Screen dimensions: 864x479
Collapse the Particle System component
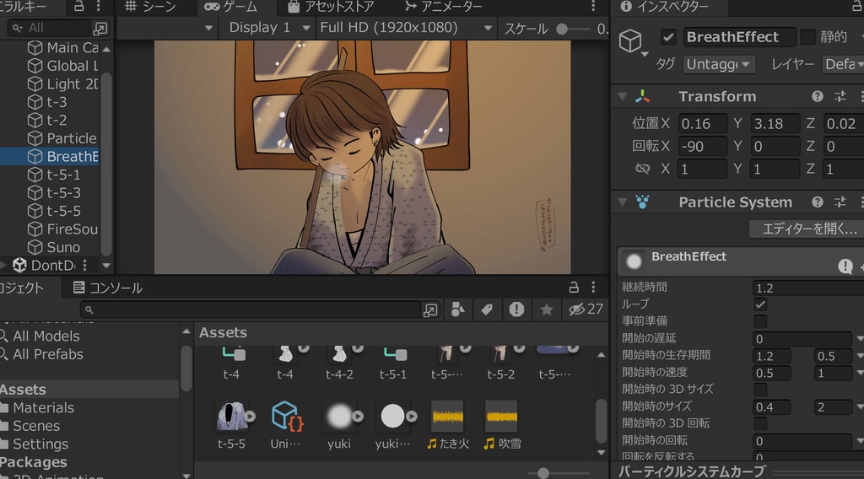tap(623, 202)
